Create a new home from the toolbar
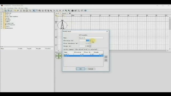Image resolution: width=171 pixels, height=96 pixels. tap(2, 11)
